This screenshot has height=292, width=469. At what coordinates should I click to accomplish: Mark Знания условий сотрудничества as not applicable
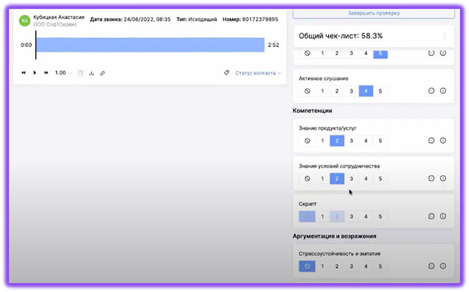[307, 179]
